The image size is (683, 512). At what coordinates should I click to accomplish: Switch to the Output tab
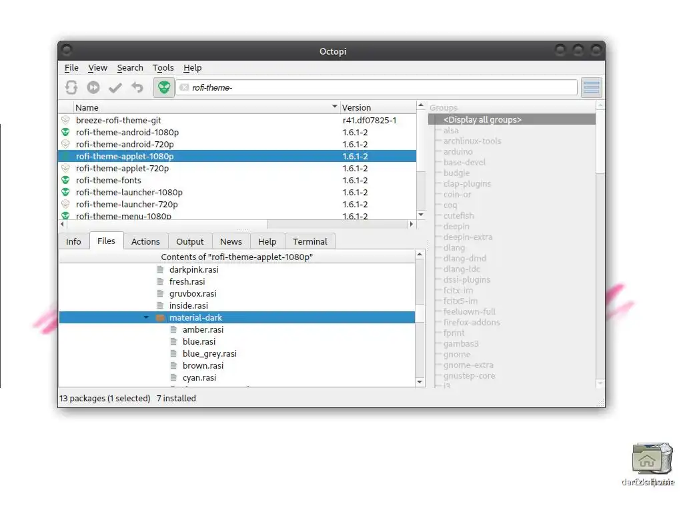190,241
